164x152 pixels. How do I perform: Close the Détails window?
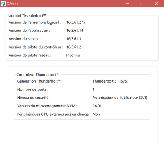click(157, 4)
